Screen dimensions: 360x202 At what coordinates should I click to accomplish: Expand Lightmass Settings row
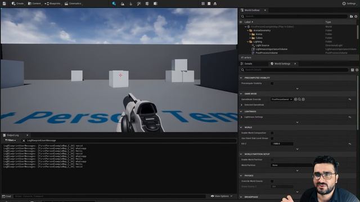pos(241,117)
